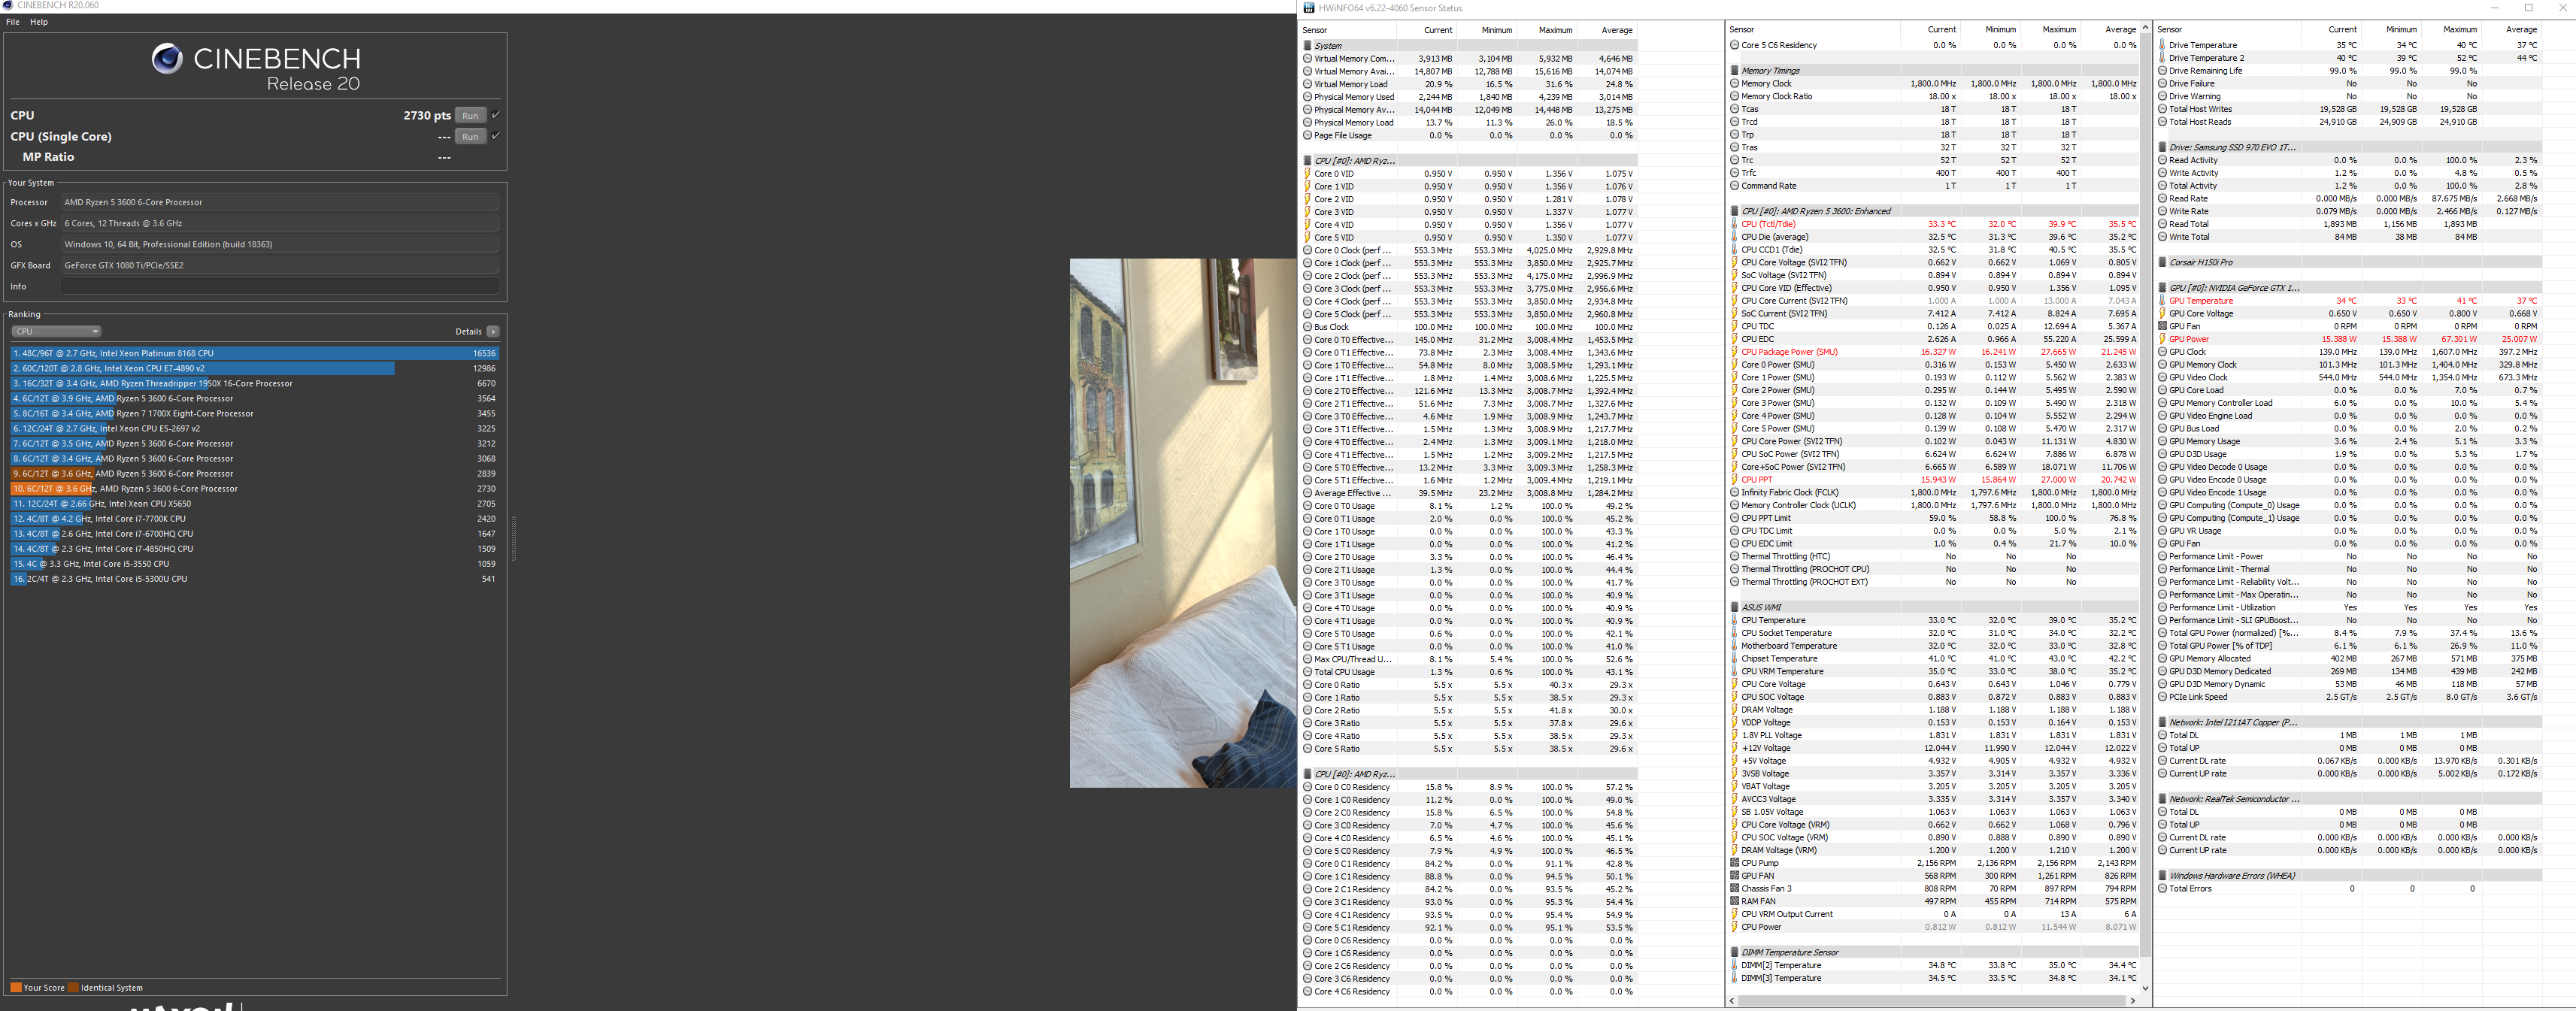
Task: Toggle the CPU test checkbox
Action: (x=496, y=115)
